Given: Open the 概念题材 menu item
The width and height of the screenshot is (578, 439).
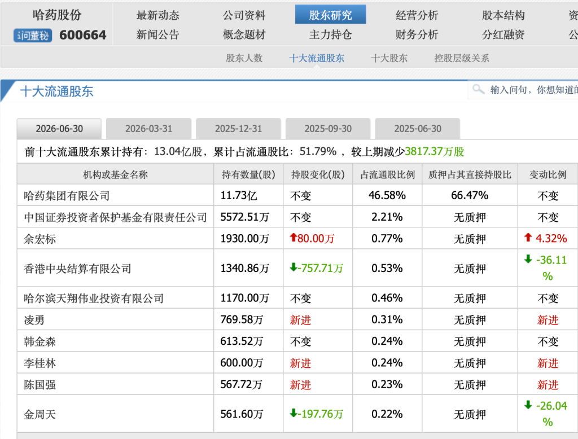Looking at the screenshot, I should pyautogui.click(x=244, y=34).
